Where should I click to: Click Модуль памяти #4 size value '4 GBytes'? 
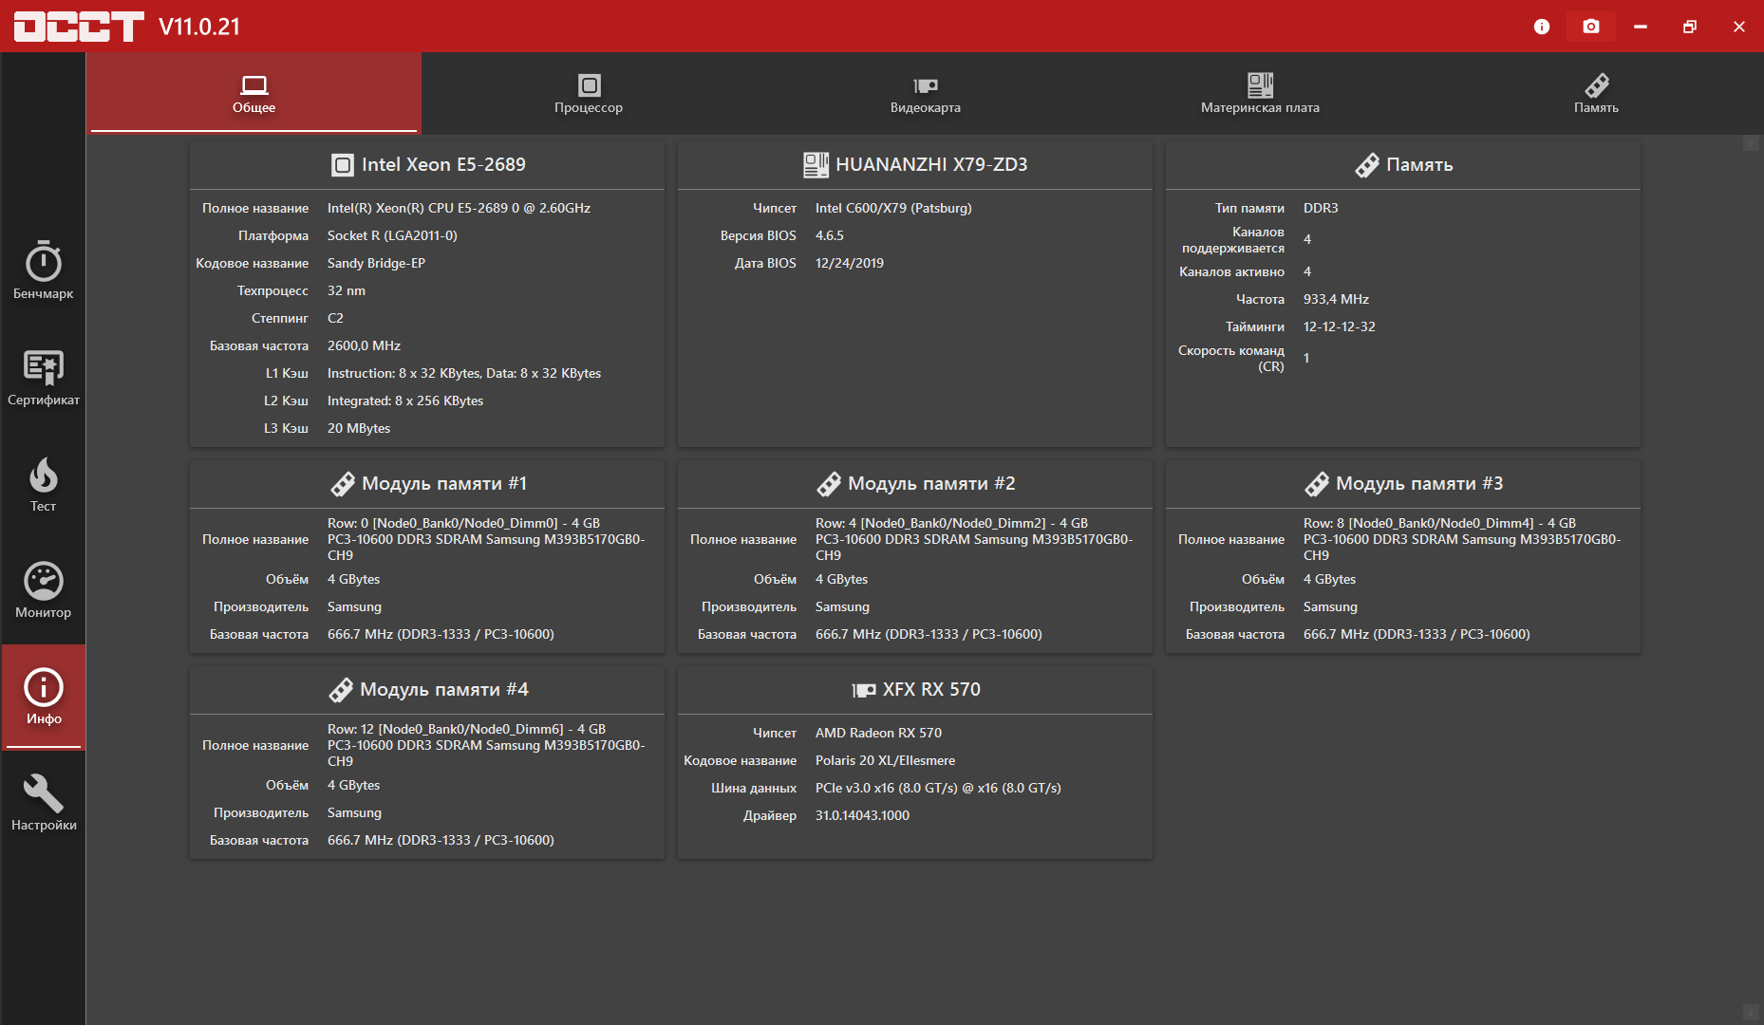tap(353, 785)
